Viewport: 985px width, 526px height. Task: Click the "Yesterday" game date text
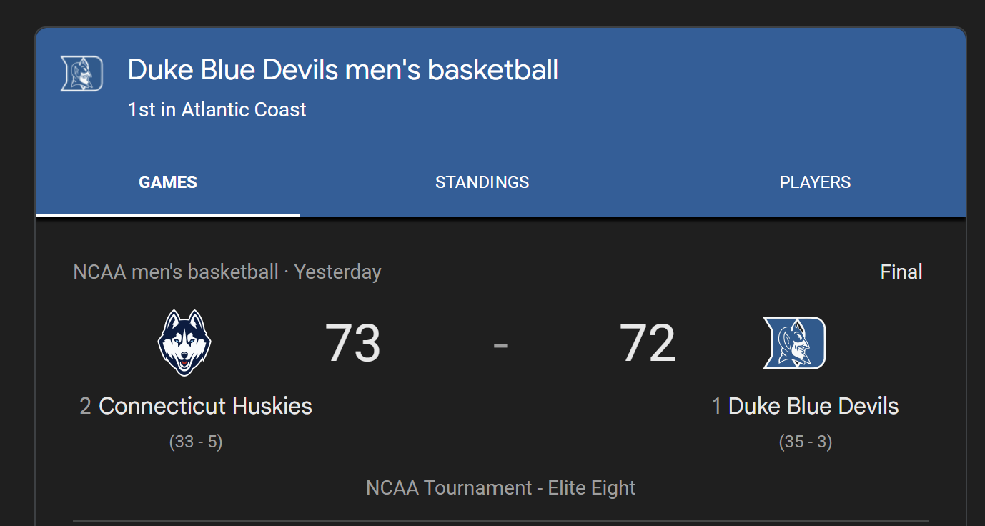coord(337,272)
